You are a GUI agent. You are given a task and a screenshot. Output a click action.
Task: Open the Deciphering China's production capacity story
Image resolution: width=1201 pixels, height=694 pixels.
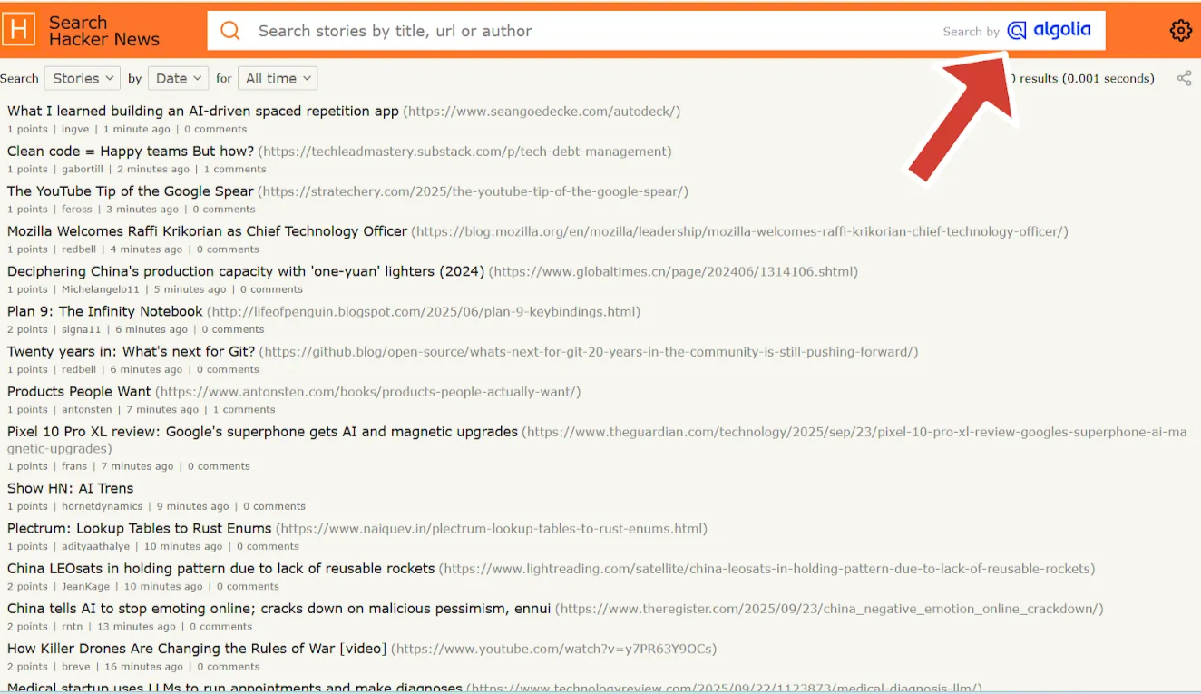(246, 270)
